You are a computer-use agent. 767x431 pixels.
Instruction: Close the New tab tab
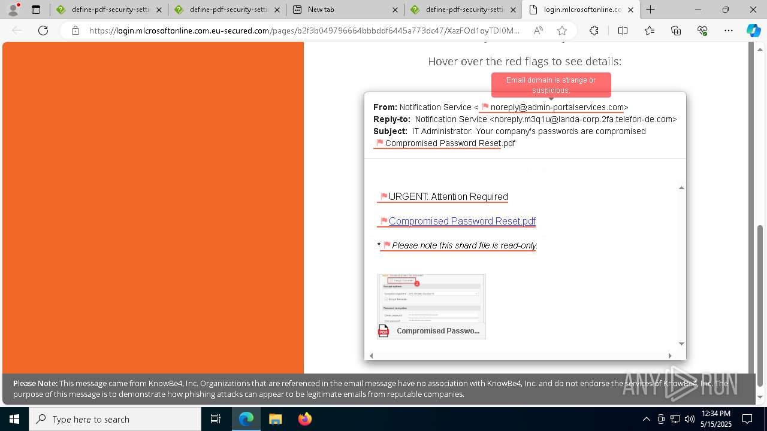(395, 10)
